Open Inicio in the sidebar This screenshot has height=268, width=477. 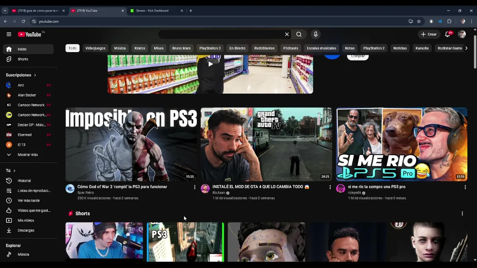[28, 49]
